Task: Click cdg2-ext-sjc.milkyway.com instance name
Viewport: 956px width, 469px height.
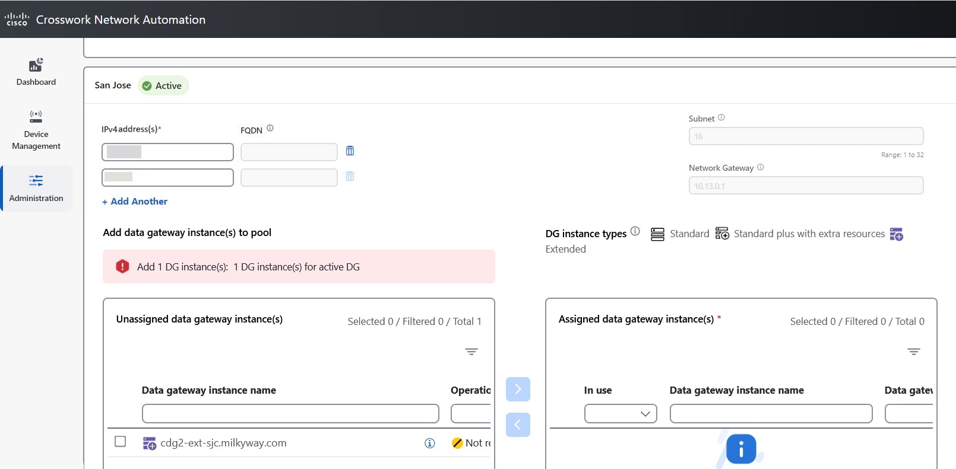Action: point(223,443)
